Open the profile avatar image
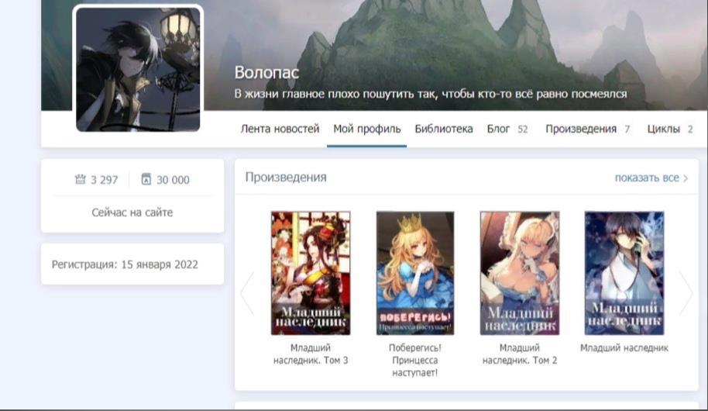The image size is (708, 411). pos(139,68)
